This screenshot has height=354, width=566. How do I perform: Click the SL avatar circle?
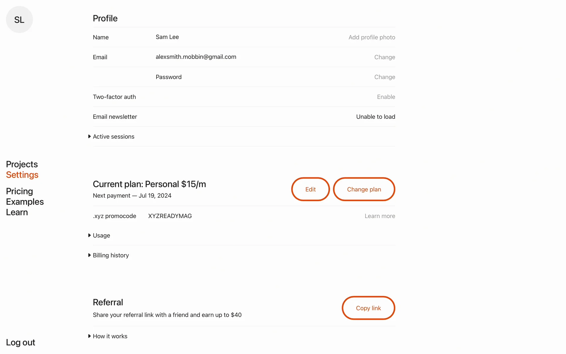[x=19, y=19]
